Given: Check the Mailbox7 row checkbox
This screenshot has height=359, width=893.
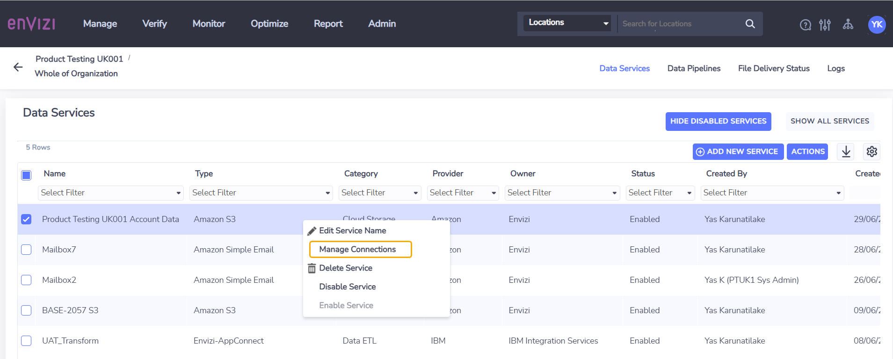Looking at the screenshot, I should click(x=26, y=250).
